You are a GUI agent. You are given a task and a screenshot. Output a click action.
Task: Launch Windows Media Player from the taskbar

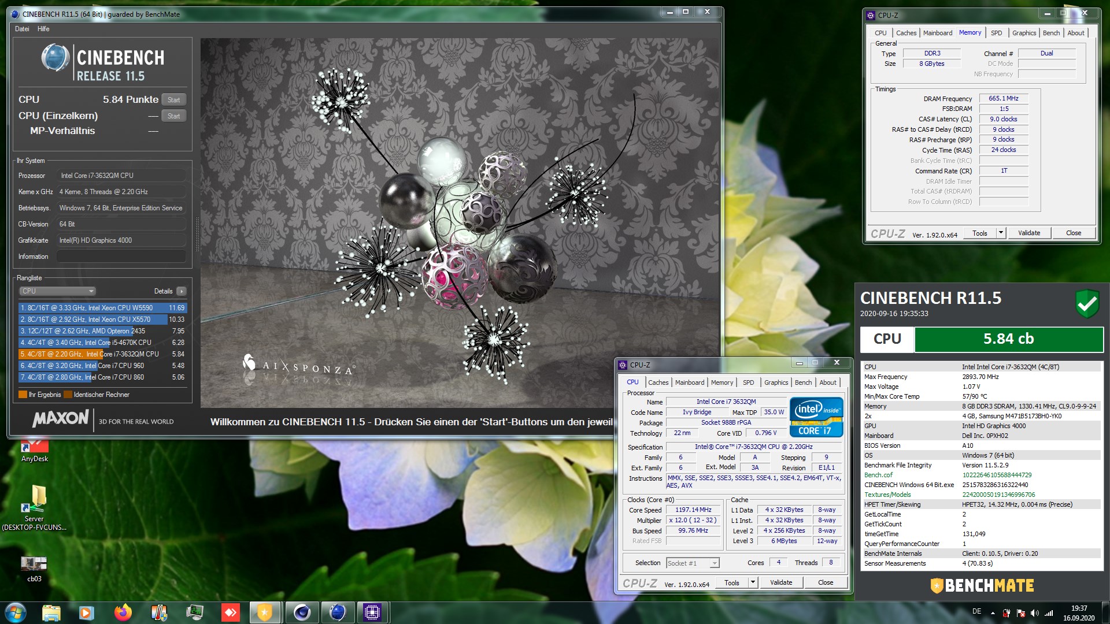(x=87, y=612)
